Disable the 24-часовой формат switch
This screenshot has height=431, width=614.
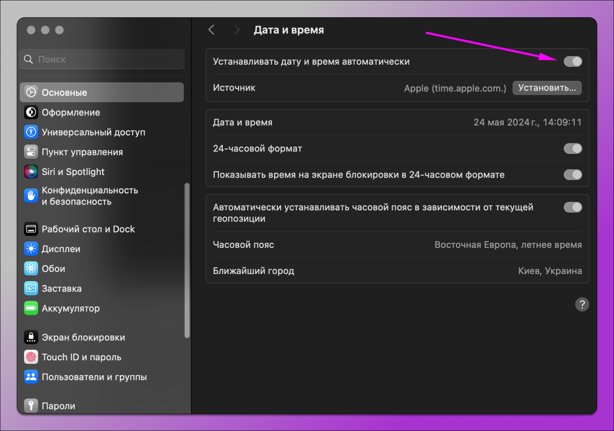[573, 148]
